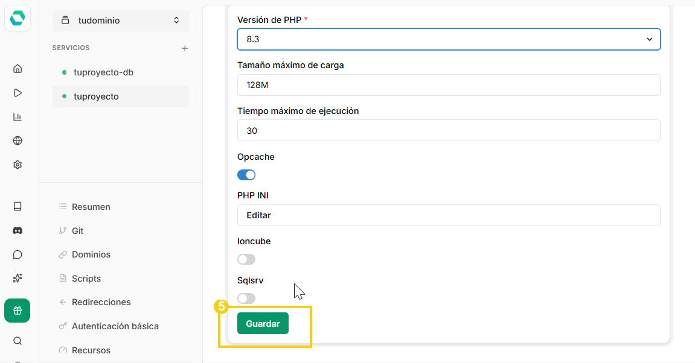Select the analytics bar chart icon

click(17, 116)
